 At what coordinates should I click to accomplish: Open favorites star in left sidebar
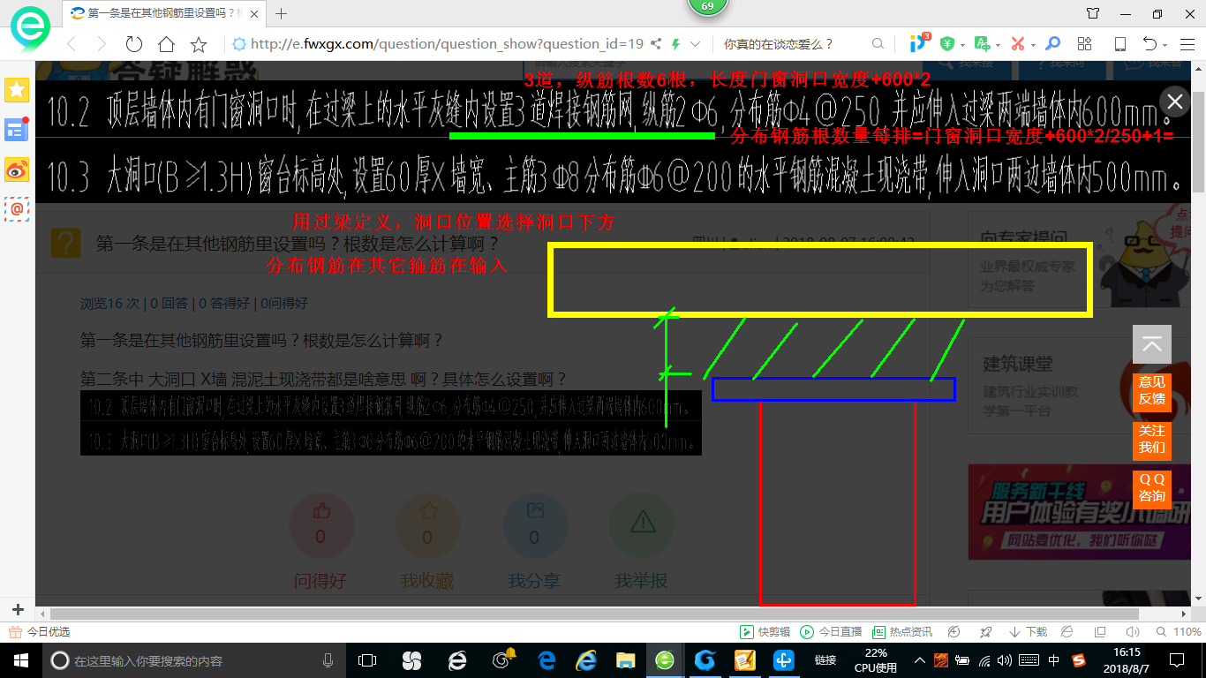(x=17, y=89)
